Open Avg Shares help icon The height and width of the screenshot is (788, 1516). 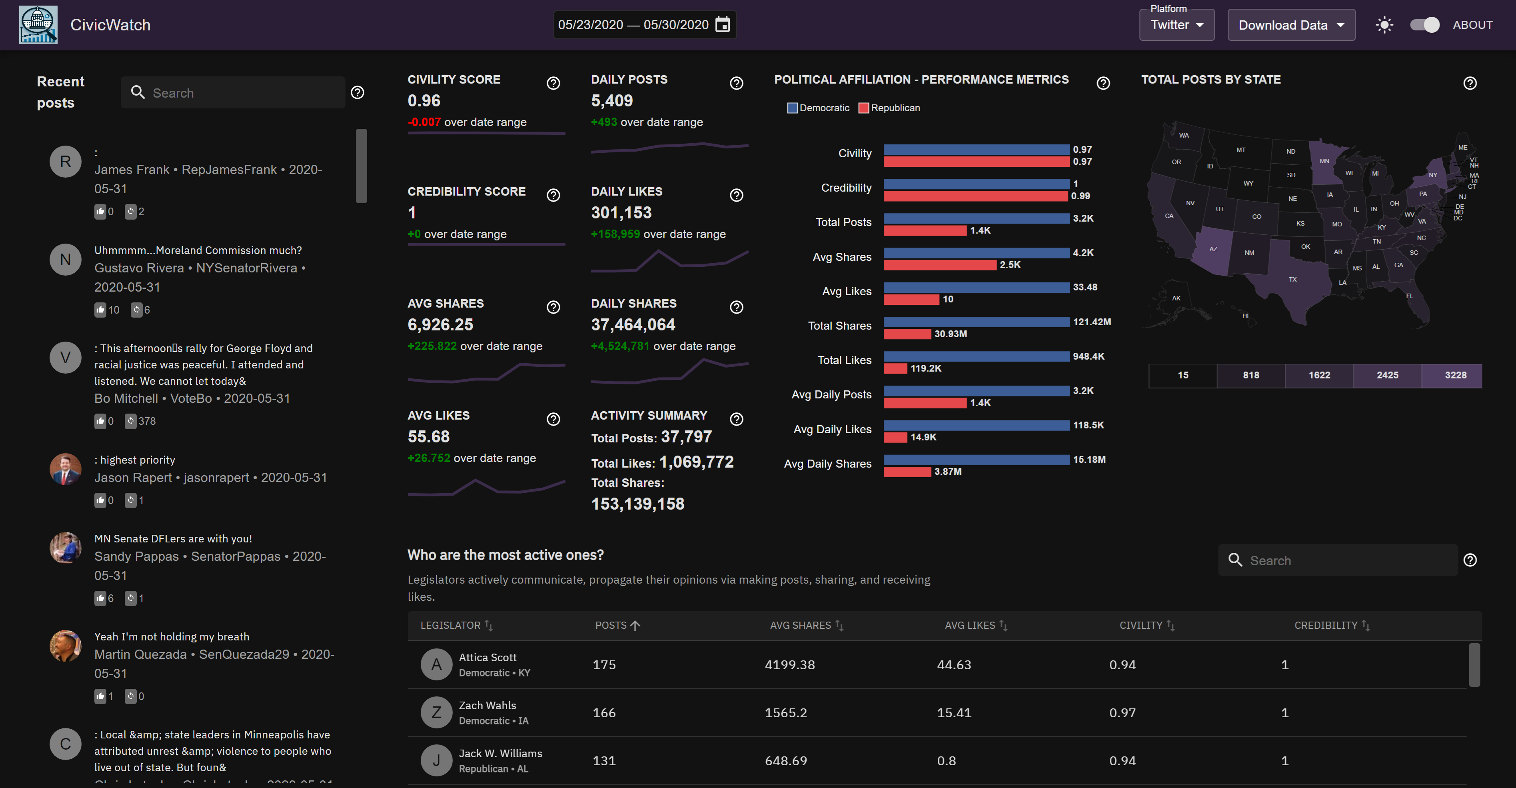click(x=553, y=307)
